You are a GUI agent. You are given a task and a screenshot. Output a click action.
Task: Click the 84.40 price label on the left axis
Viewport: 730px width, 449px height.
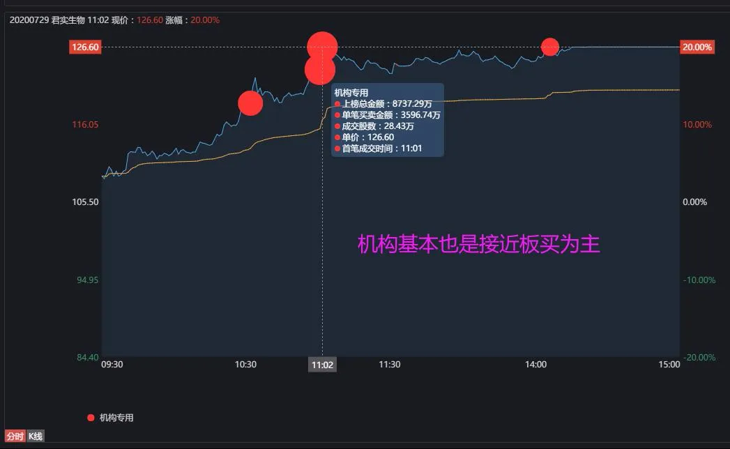(87, 356)
